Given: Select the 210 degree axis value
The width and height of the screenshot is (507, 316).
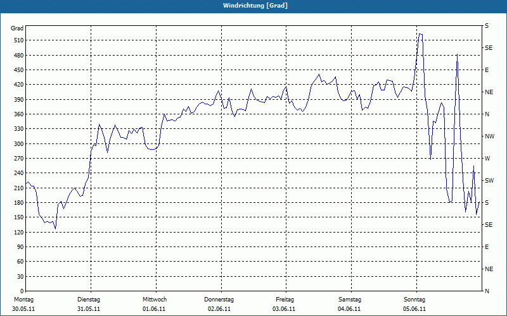Looking at the screenshot, I should point(18,188).
